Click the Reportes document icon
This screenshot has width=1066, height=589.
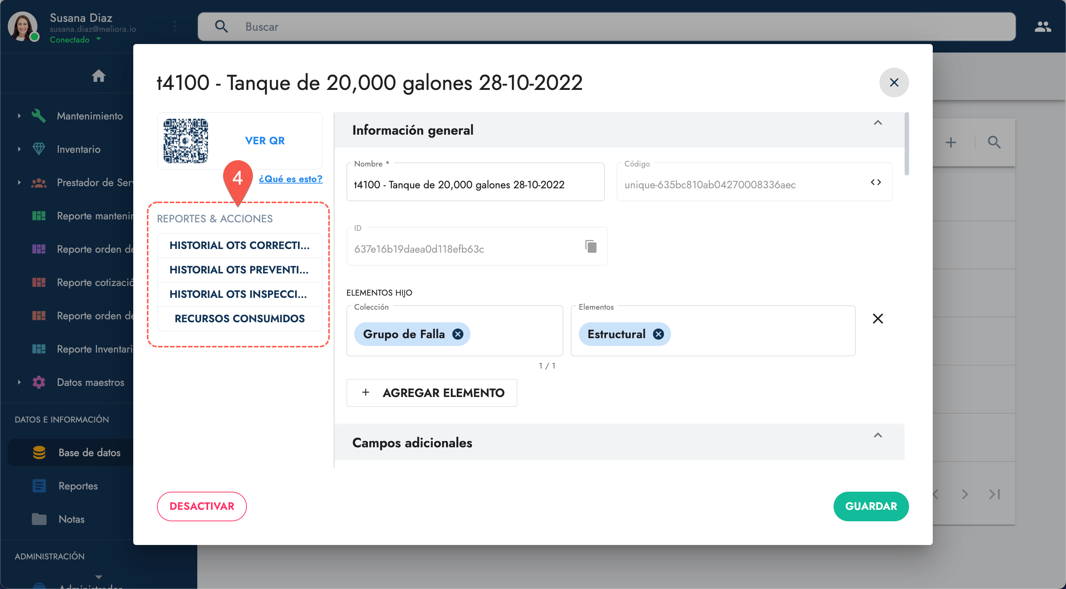click(x=39, y=486)
